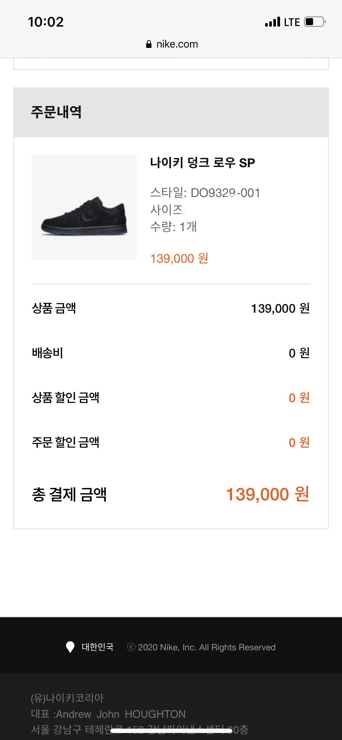Screen dimensions: 342x740
Task: Tap the 2020 Nike, Inc. copyright text
Action: pos(207,647)
